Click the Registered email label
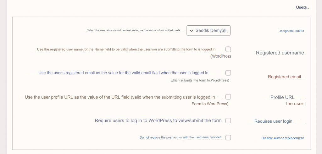The image size is (322, 154). [x=284, y=77]
